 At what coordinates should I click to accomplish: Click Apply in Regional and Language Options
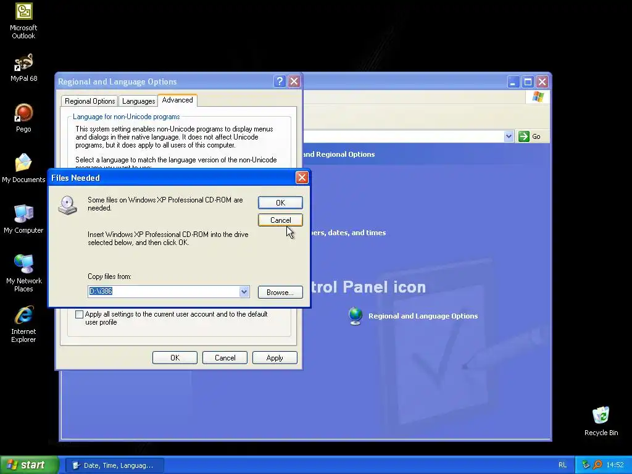pyautogui.click(x=275, y=358)
